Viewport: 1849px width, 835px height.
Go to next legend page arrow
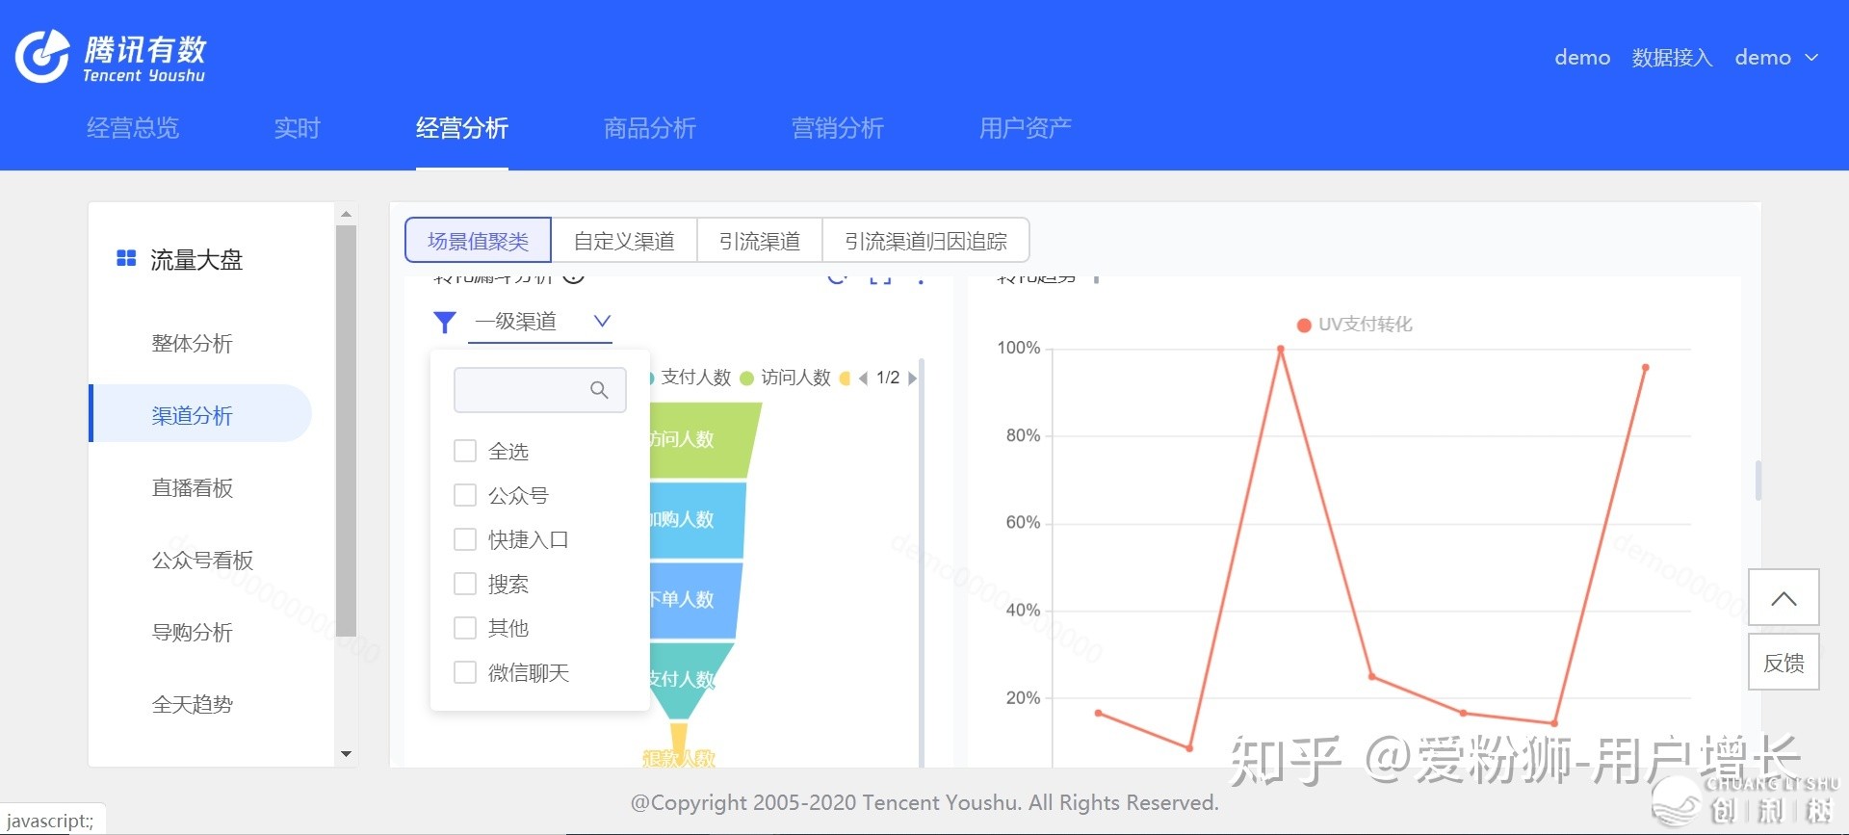pyautogui.click(x=912, y=378)
